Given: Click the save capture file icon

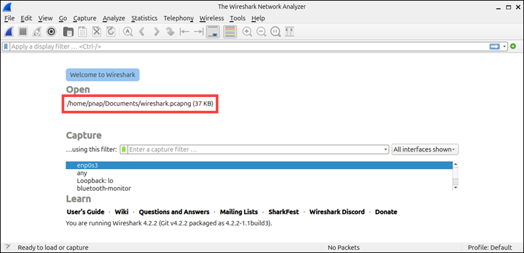Looking at the screenshot, I should pyautogui.click(x=82, y=31).
